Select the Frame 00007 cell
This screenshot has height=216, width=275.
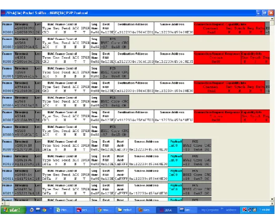pyautogui.click(x=8, y=116)
